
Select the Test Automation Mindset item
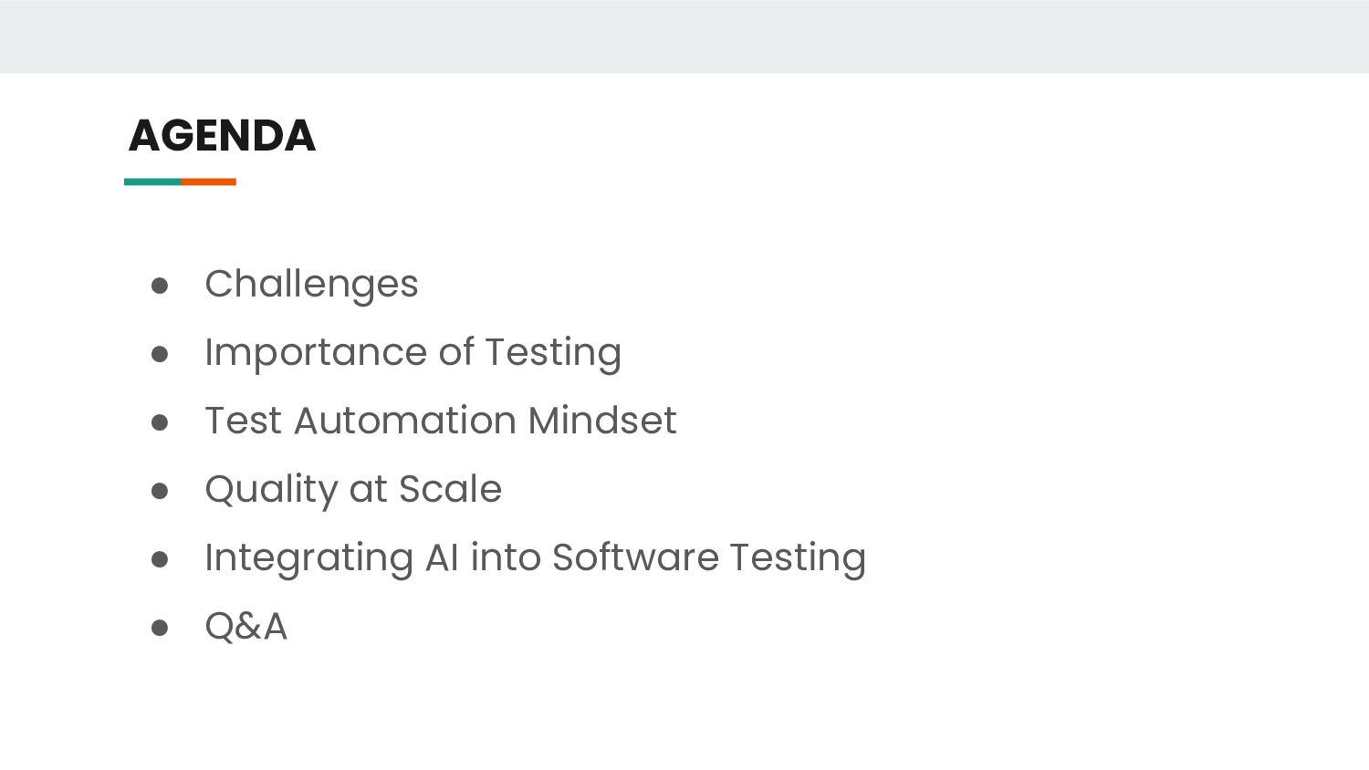(x=440, y=421)
